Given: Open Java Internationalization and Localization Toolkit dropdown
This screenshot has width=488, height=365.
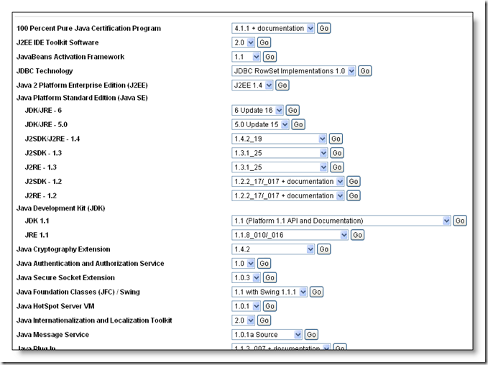Looking at the screenshot, I should coord(243,320).
